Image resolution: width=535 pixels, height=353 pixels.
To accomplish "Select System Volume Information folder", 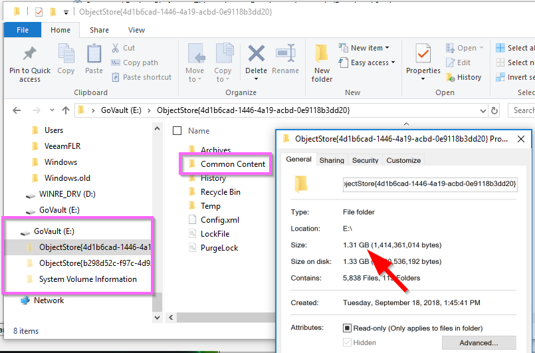I will coord(82,279).
